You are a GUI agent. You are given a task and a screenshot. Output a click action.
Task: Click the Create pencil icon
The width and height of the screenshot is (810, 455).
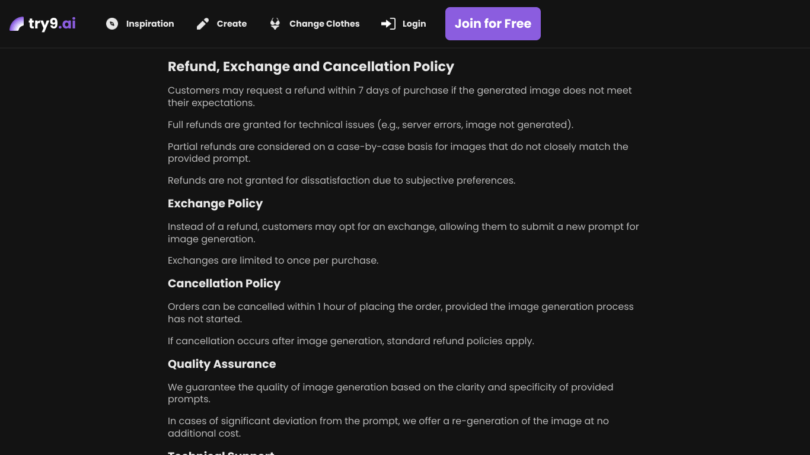pyautogui.click(x=203, y=24)
